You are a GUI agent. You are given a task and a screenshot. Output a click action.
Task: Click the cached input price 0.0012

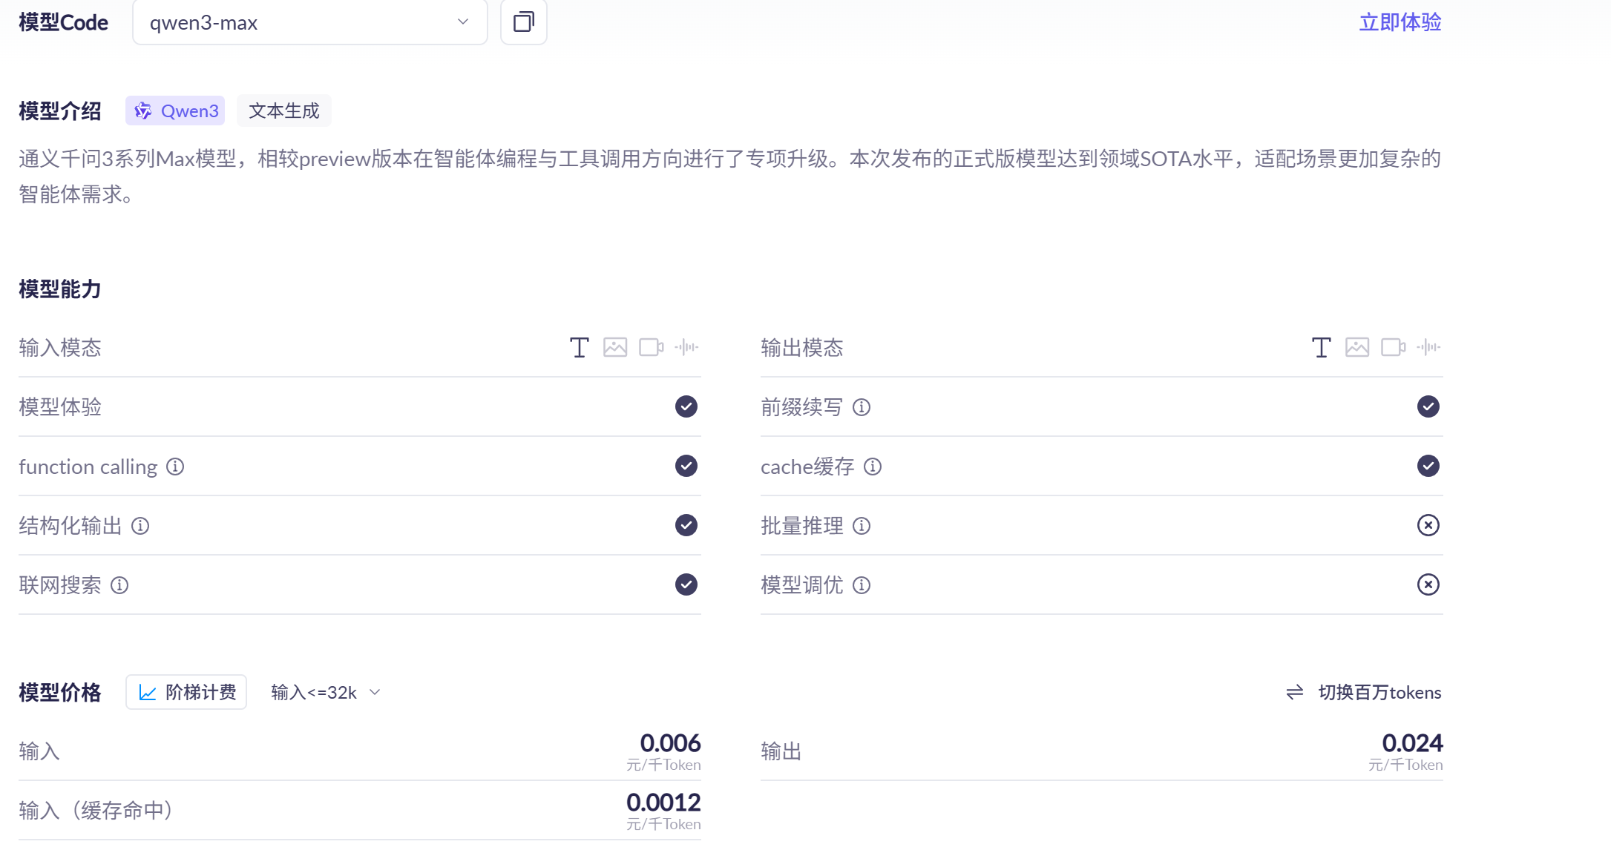pos(663,802)
